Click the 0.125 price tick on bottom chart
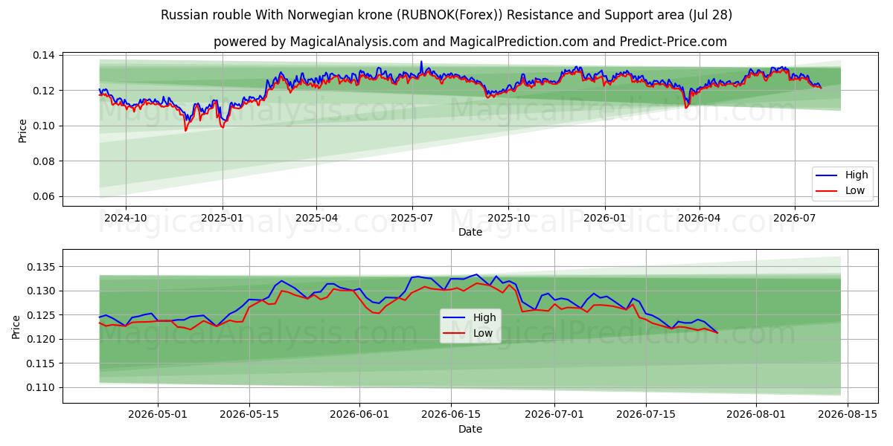Viewport: 893px width, 446px height. [x=42, y=315]
